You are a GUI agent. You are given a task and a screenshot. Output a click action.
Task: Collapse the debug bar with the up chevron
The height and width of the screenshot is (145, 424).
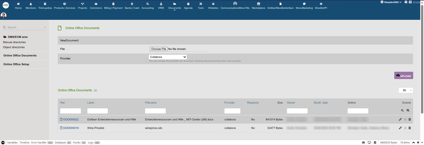(x=413, y=142)
